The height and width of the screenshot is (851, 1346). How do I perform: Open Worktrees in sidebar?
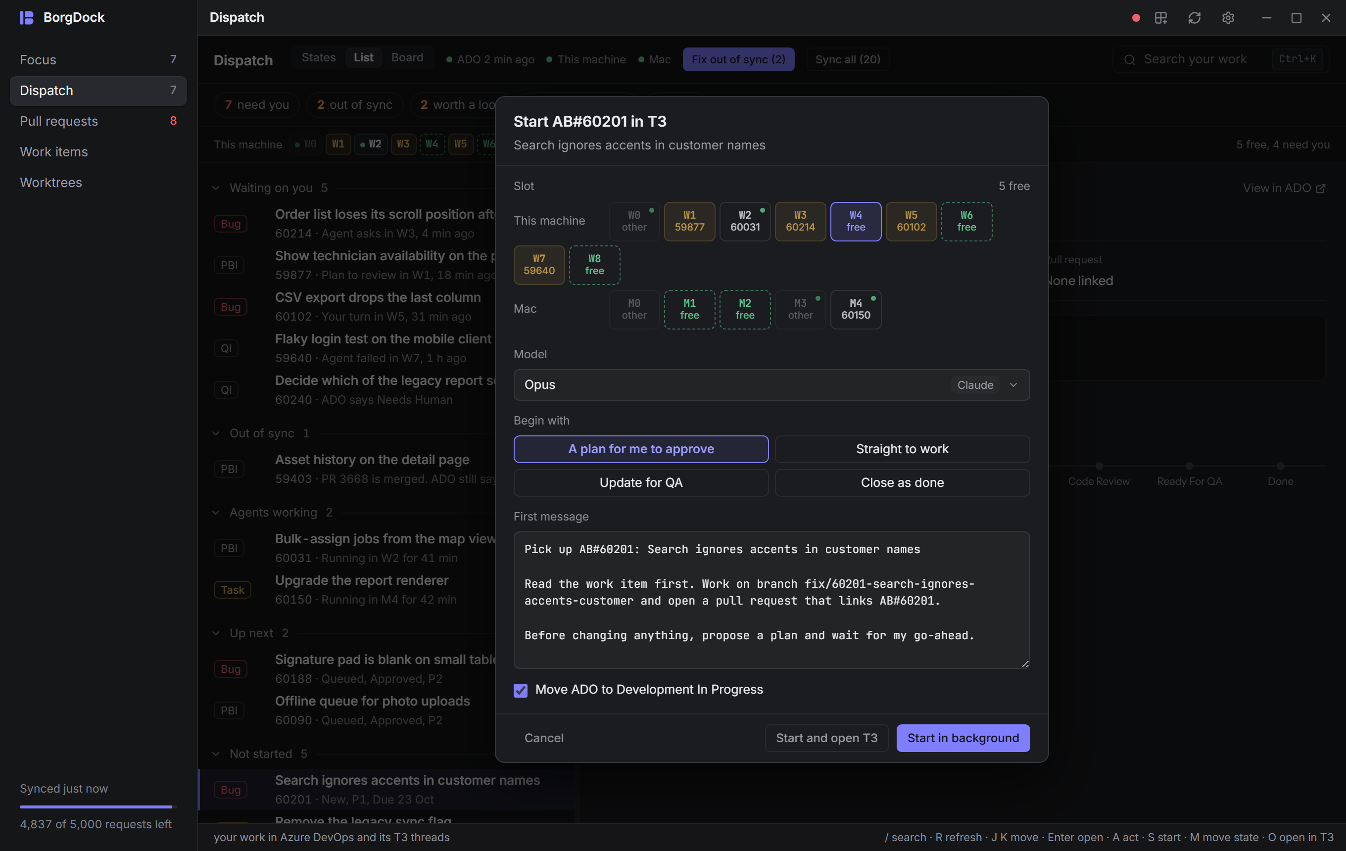[x=98, y=183]
